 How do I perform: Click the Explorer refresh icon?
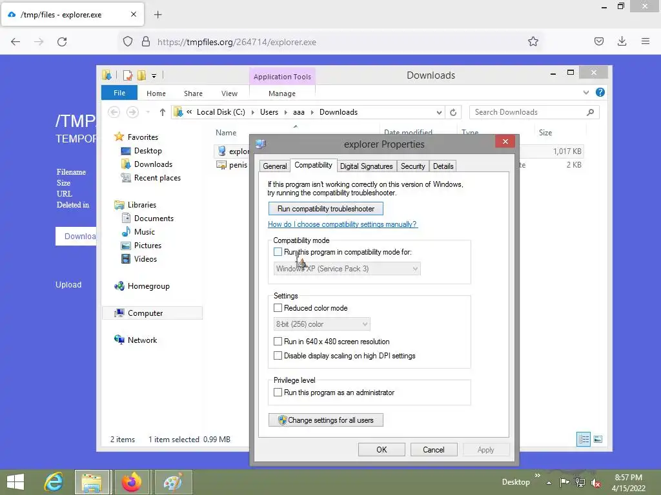point(453,112)
